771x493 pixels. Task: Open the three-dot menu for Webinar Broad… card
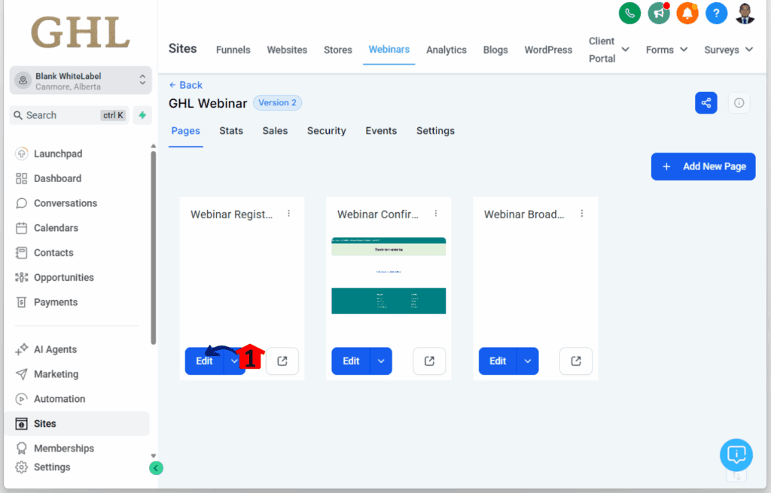(x=582, y=213)
